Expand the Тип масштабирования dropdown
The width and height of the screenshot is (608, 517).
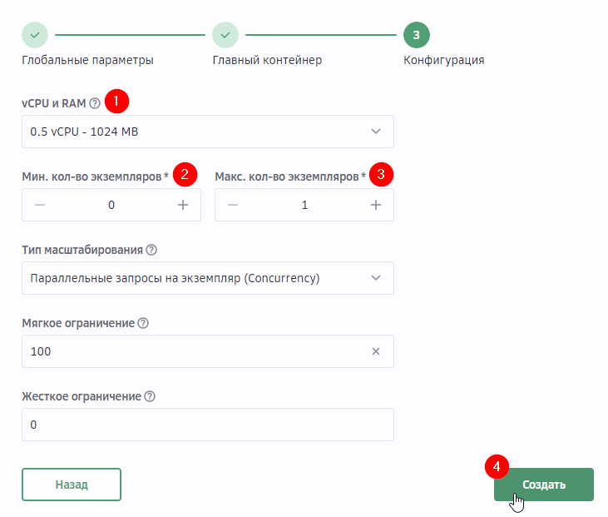(x=208, y=278)
